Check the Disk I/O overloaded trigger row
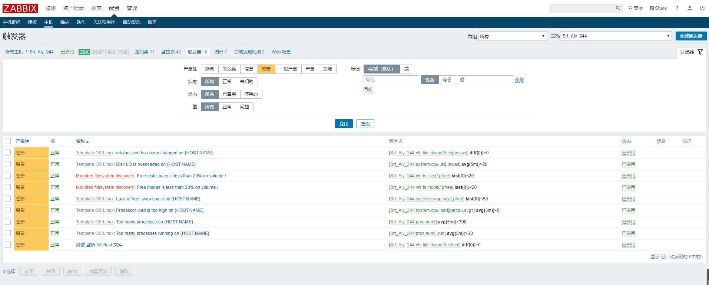This screenshot has height=285, width=709. tap(8, 164)
